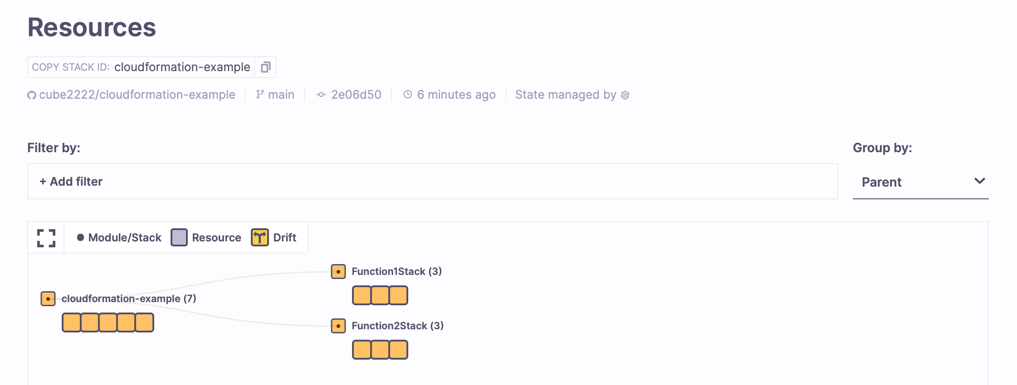Open the cube2222/cloudformation-example repository link
Image resolution: width=1017 pixels, height=385 pixels.
[x=137, y=95]
